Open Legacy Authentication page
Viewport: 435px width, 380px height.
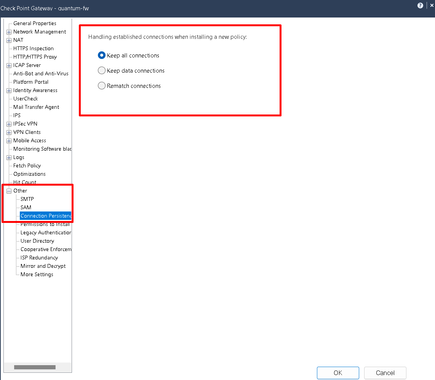[x=46, y=233]
